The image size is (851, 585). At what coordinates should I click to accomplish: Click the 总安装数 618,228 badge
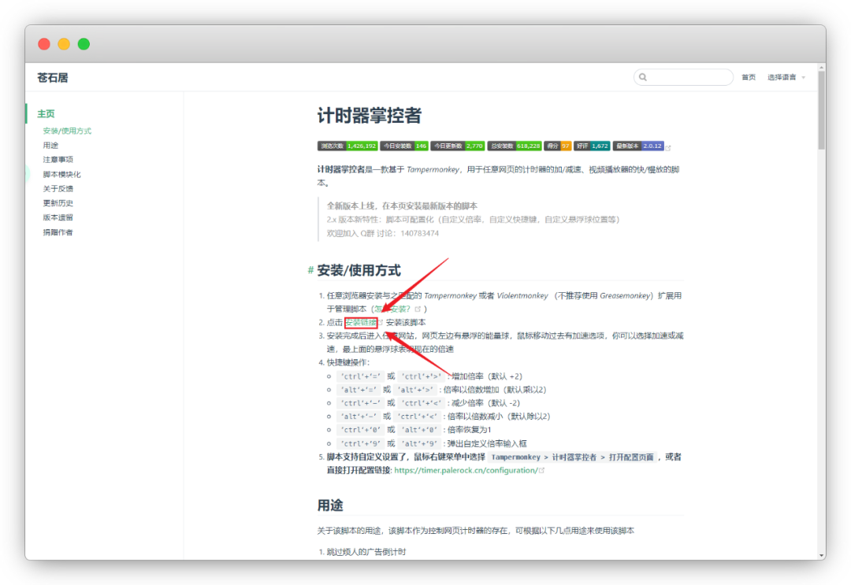click(515, 146)
